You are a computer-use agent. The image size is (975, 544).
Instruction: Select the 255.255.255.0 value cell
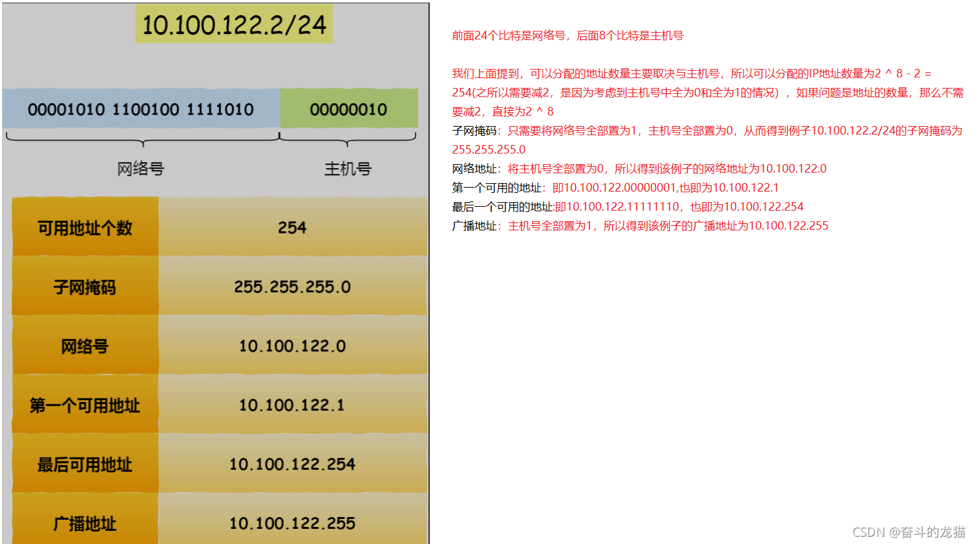coord(293,286)
